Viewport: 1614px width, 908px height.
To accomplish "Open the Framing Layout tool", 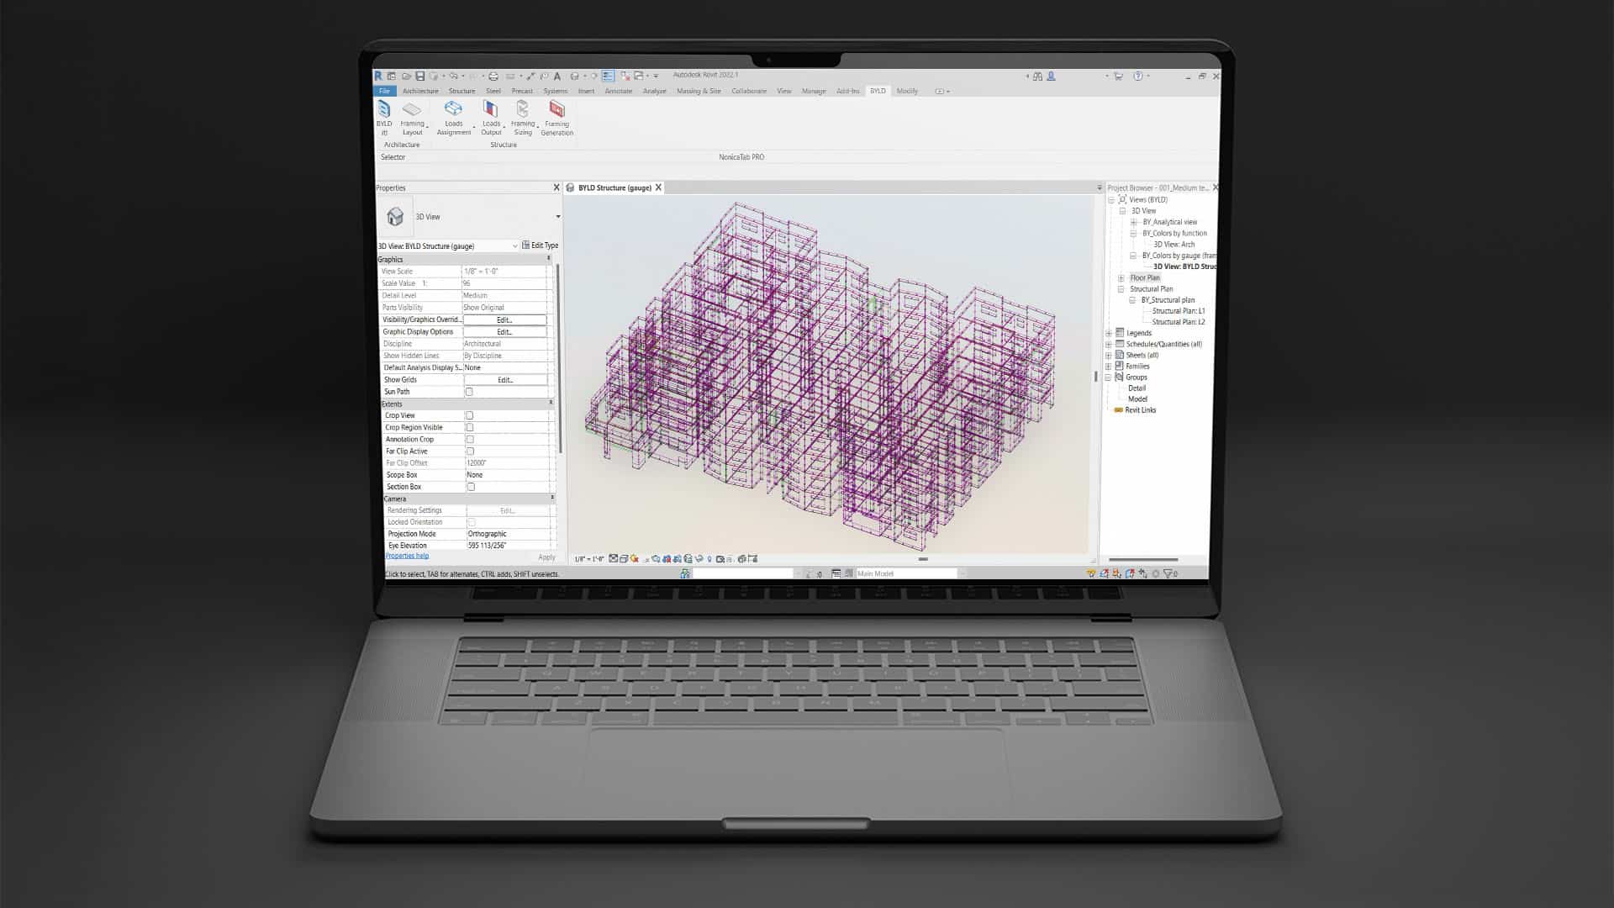I will tap(412, 110).
